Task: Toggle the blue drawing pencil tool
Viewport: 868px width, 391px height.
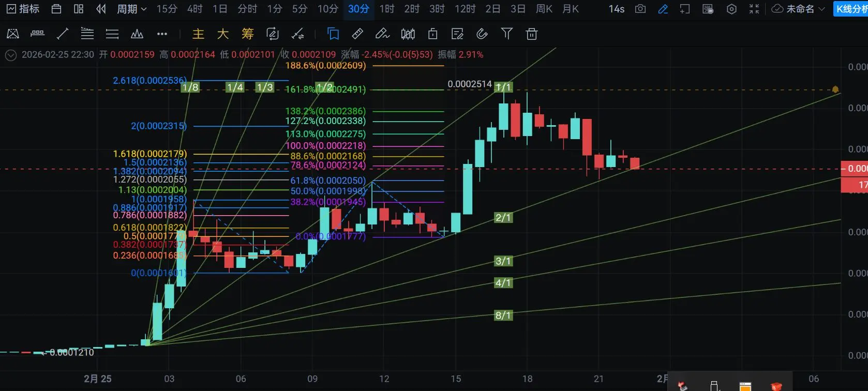Action: 663,9
